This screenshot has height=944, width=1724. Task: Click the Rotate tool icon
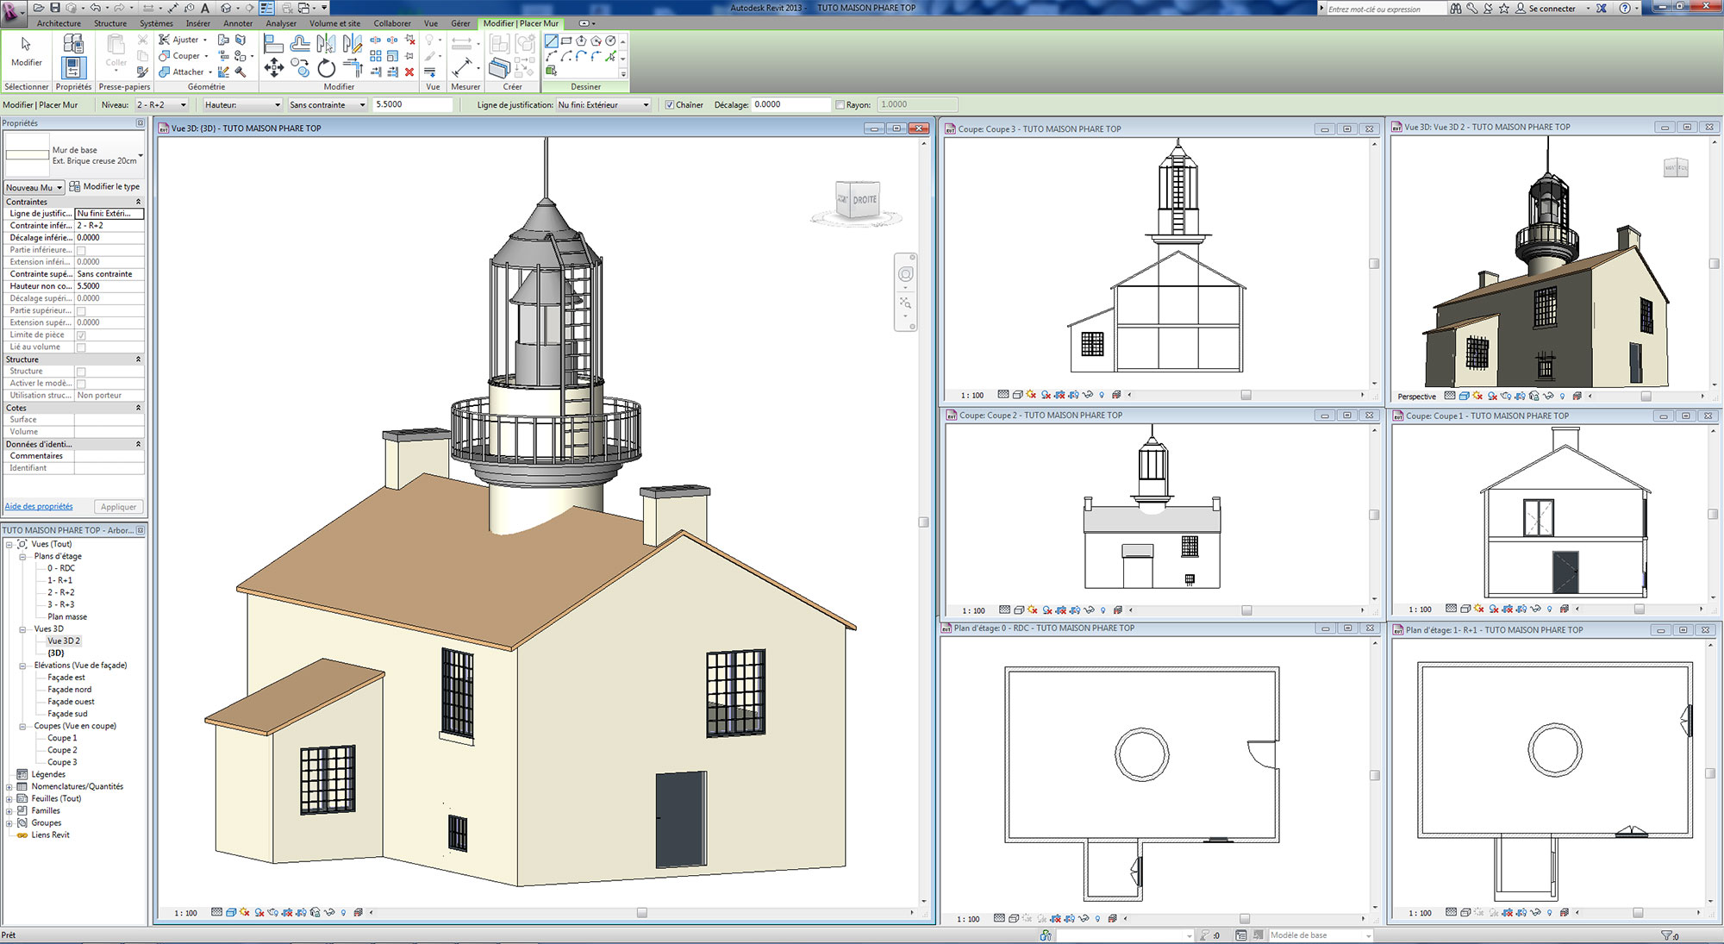tap(326, 68)
